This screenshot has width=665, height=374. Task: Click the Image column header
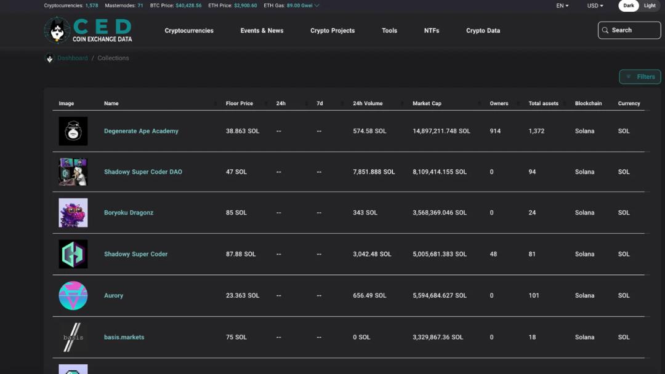(x=66, y=103)
